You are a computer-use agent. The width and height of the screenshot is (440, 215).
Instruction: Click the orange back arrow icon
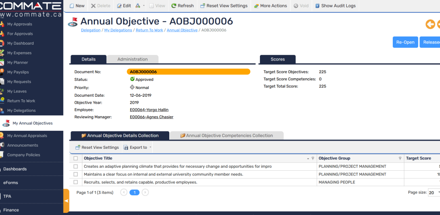(430, 25)
